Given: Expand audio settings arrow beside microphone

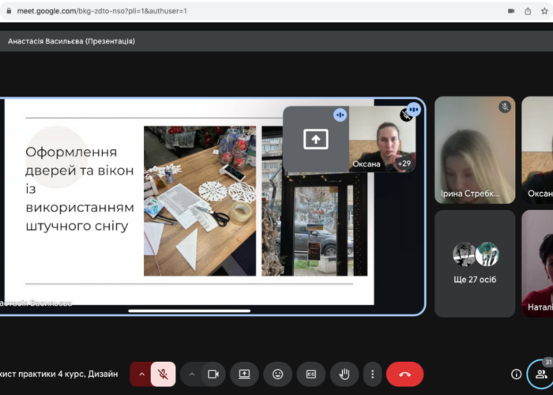Looking at the screenshot, I should [142, 374].
